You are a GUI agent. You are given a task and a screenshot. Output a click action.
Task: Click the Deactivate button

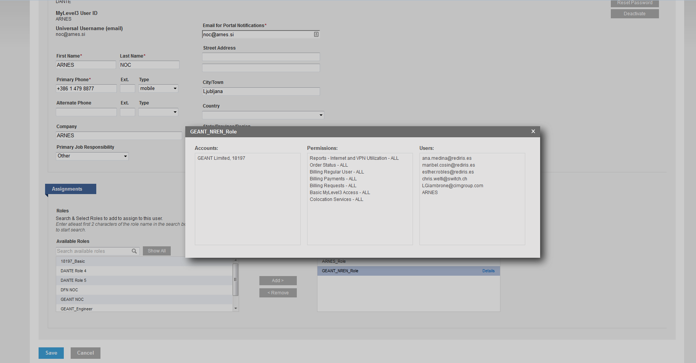coord(635,14)
